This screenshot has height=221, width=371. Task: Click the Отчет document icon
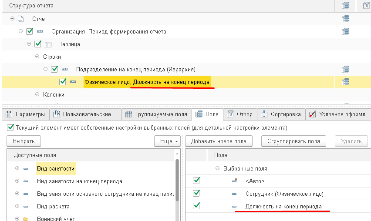[21, 19]
